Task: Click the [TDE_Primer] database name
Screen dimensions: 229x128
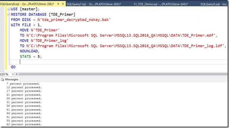Action: coord(62,14)
